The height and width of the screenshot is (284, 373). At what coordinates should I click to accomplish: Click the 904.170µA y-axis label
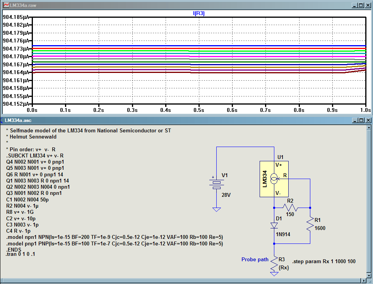[x=16, y=56]
